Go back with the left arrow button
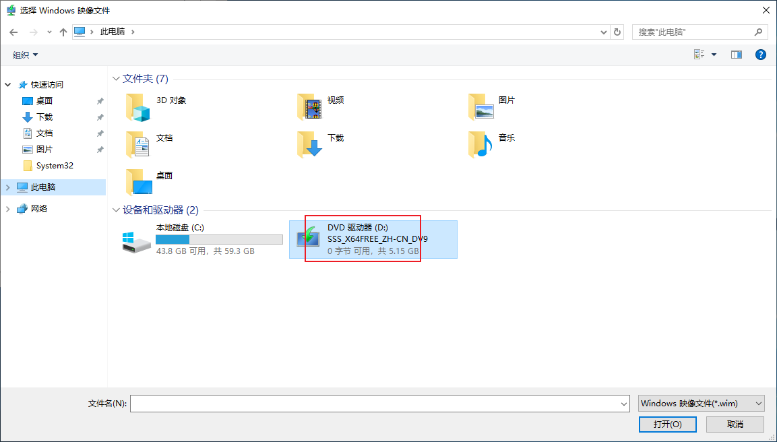Image resolution: width=777 pixels, height=442 pixels. [13, 32]
